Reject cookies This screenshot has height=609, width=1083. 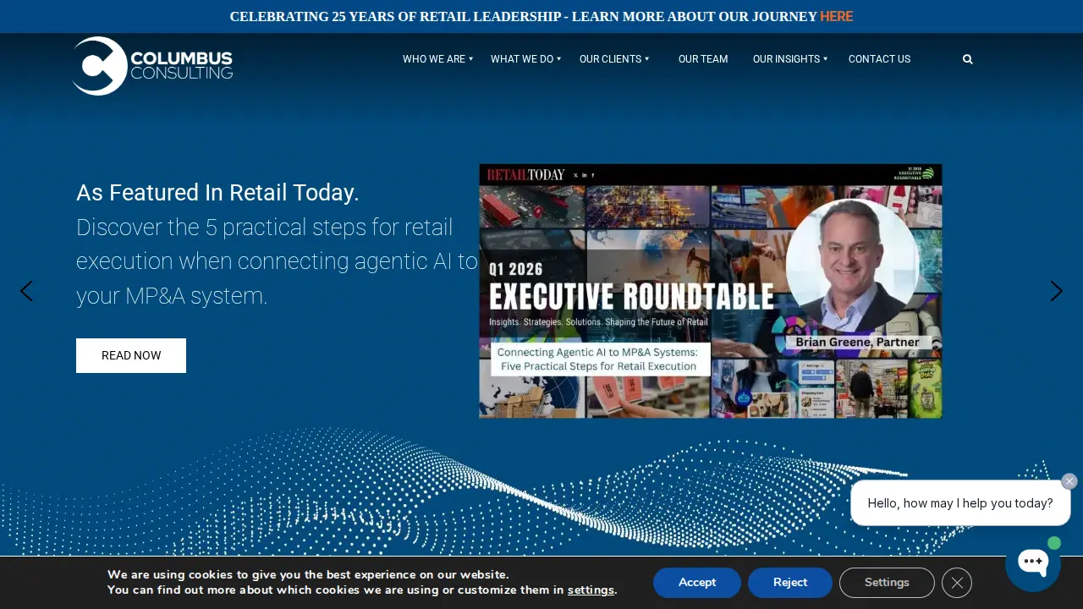790,583
